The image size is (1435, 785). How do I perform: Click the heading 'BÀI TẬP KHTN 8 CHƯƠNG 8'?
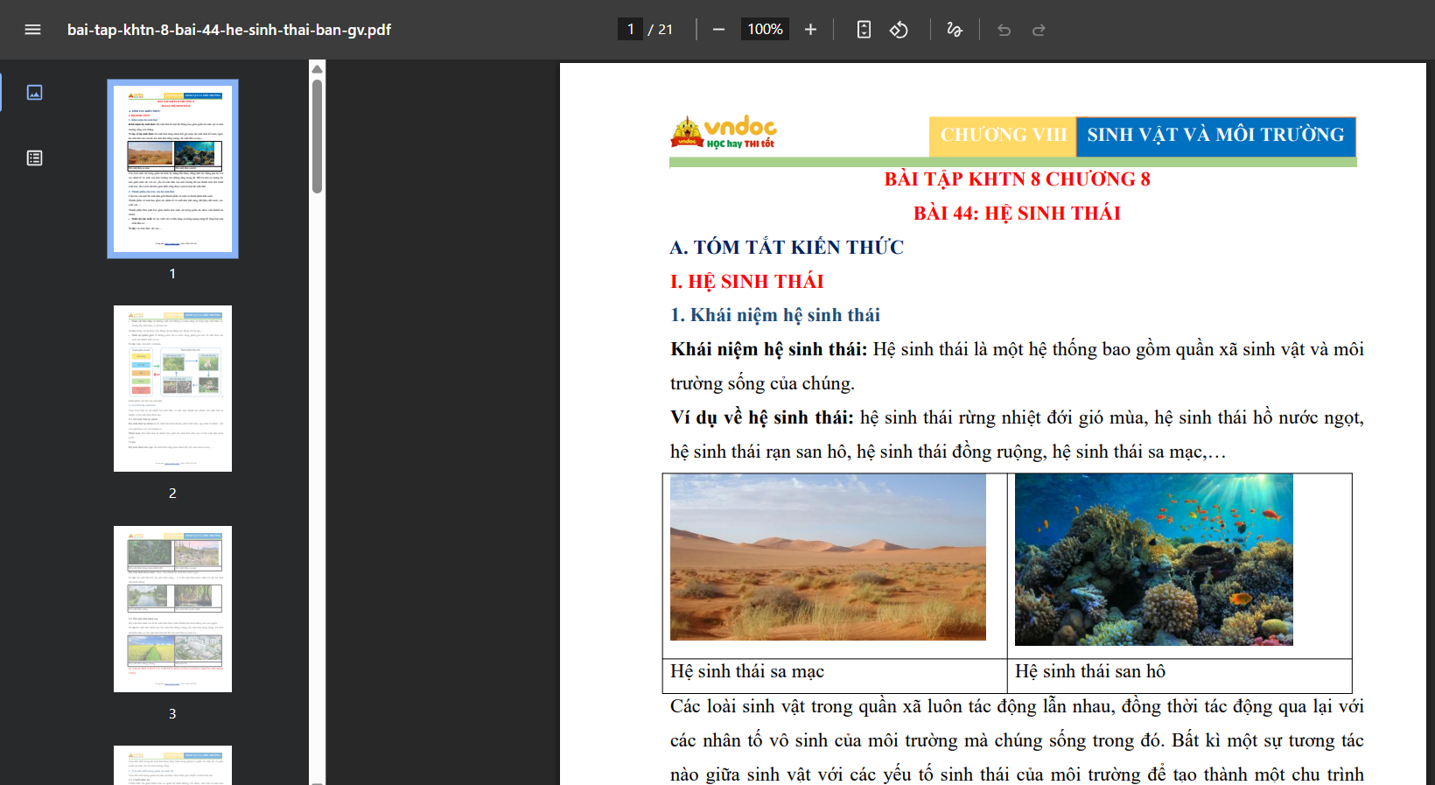pyautogui.click(x=1017, y=179)
